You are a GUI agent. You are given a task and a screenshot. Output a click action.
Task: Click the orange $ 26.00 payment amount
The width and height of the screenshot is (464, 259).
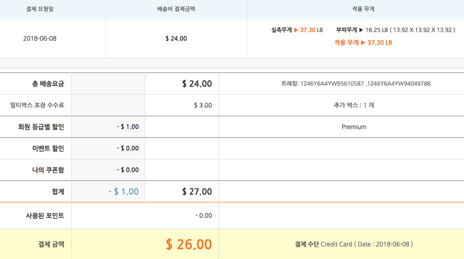pos(188,244)
